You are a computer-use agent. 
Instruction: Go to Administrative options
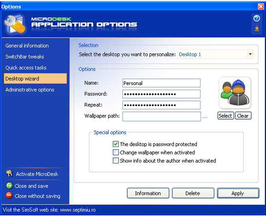click(30, 90)
